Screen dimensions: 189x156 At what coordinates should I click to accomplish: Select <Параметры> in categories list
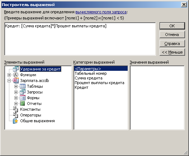[x=101, y=69]
